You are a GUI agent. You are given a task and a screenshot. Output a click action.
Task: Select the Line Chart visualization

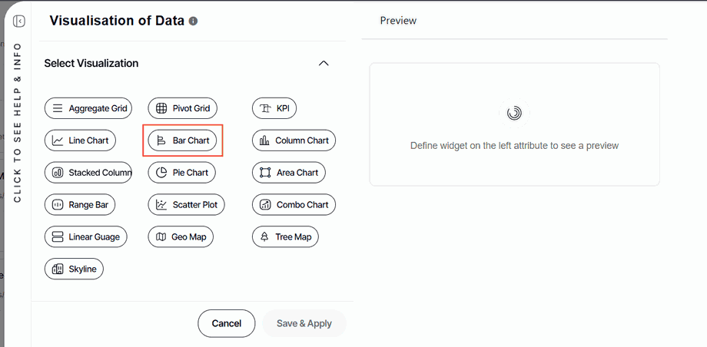click(x=80, y=140)
